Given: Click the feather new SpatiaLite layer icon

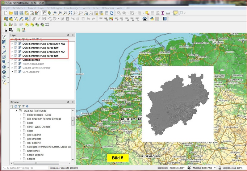Looking at the screenshot, I should point(21,19).
